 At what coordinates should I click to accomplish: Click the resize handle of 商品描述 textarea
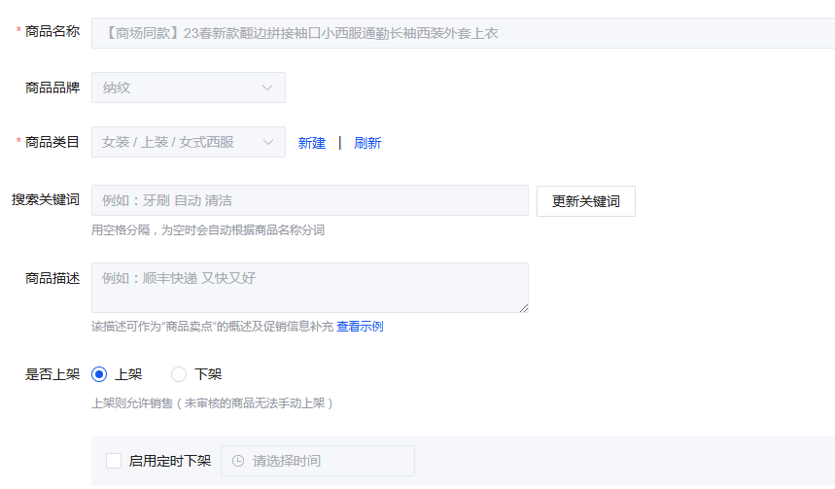[x=523, y=307]
